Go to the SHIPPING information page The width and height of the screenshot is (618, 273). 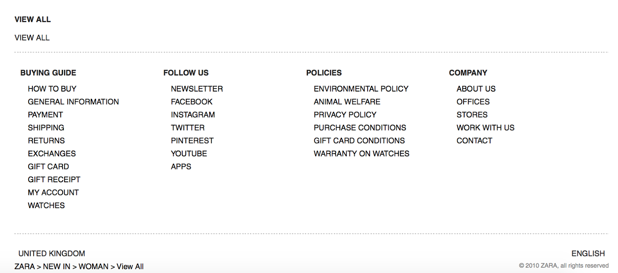point(46,128)
